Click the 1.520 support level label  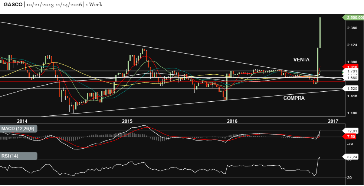tap(352, 89)
